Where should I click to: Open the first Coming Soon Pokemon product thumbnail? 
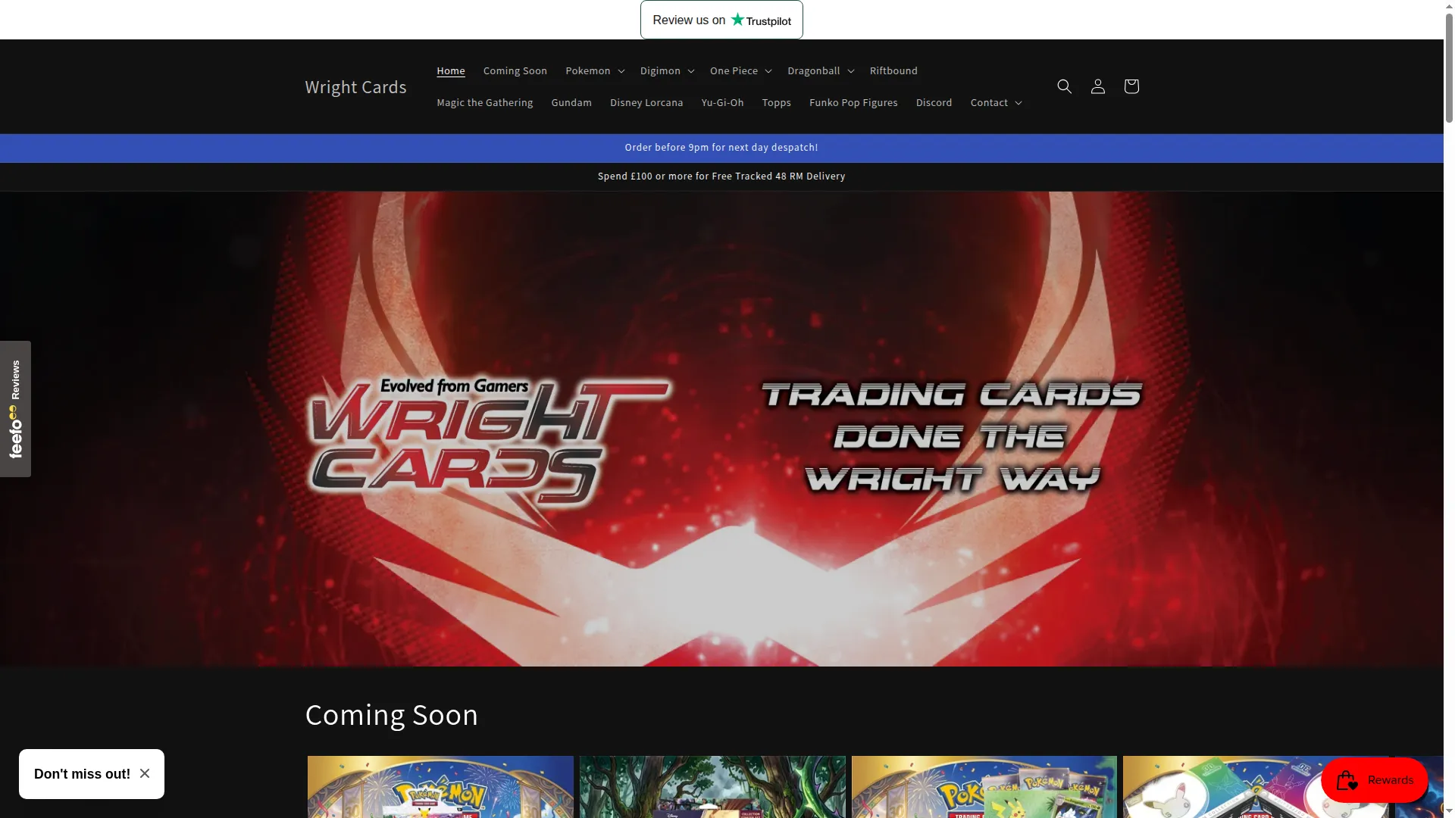[440, 787]
